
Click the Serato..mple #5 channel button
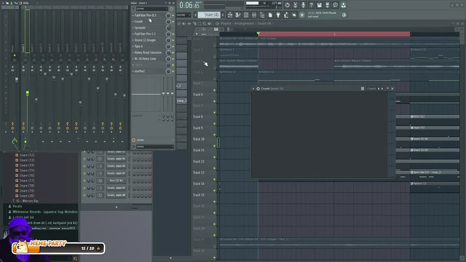tap(116, 188)
